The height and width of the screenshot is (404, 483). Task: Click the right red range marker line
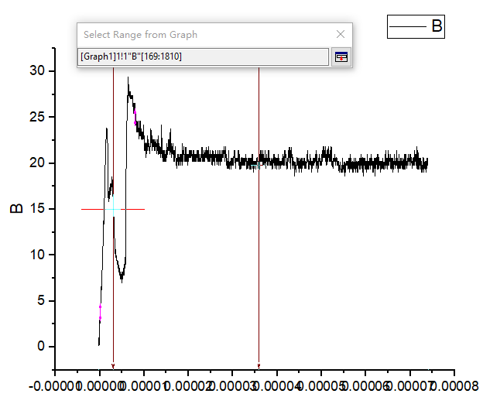pos(259,232)
